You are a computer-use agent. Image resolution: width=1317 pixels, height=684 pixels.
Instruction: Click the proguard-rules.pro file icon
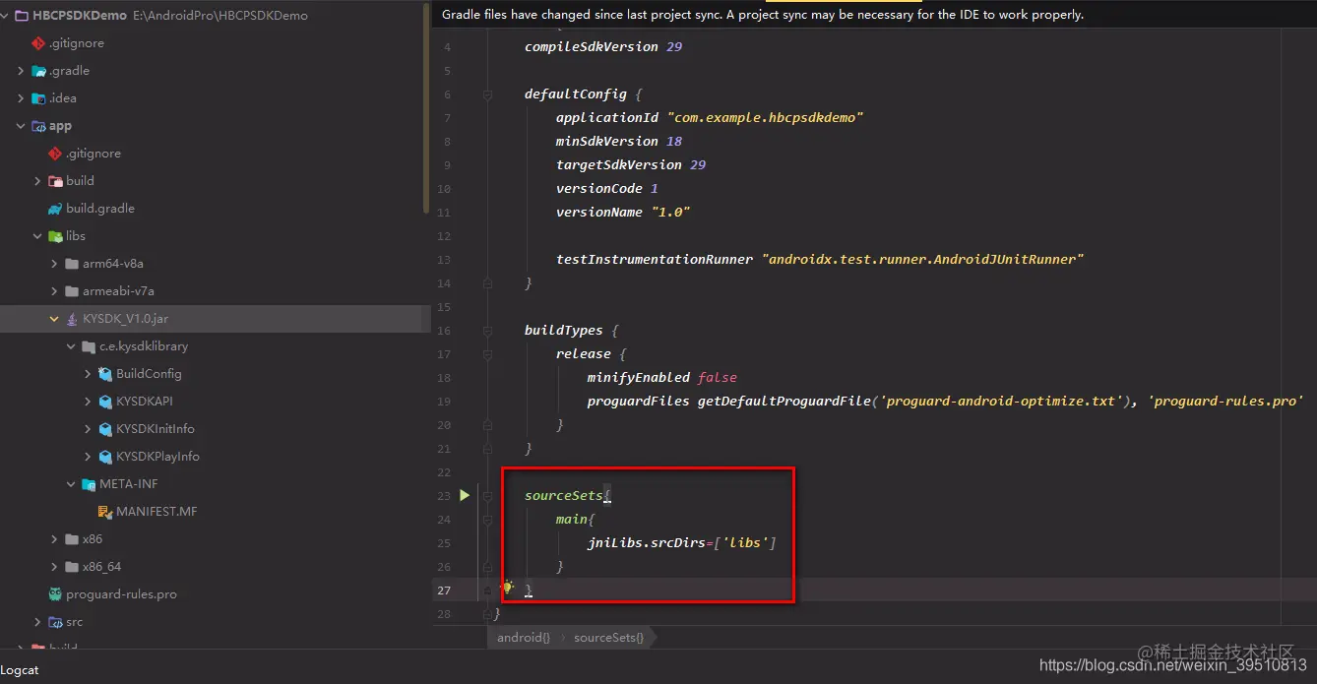[x=55, y=594]
